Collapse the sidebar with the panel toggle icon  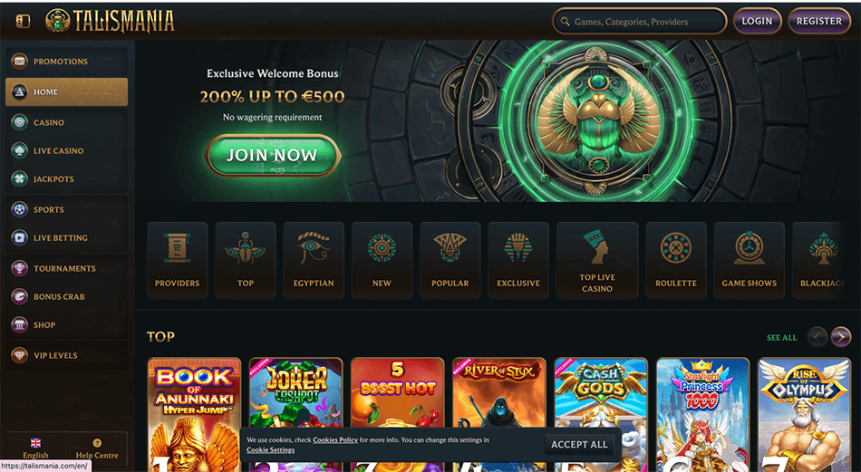23,22
